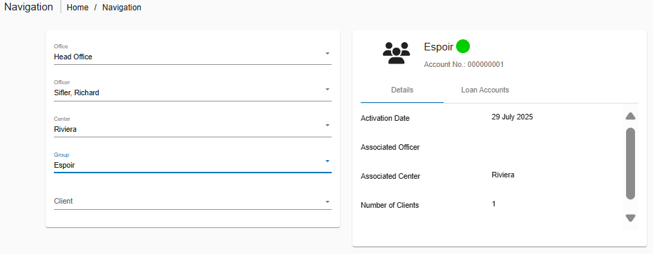Expand the Office dropdown arrow

328,54
